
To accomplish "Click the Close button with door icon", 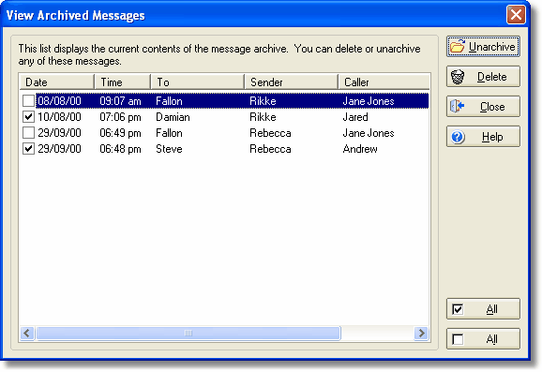I will tap(483, 107).
